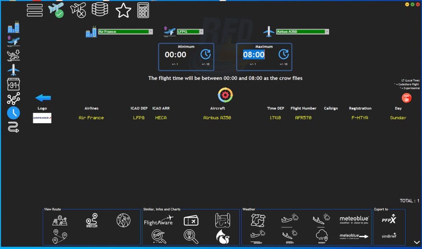Image resolution: width=422 pixels, height=249 pixels.
Task: Click the ICAO ARR column header
Action: click(x=161, y=108)
